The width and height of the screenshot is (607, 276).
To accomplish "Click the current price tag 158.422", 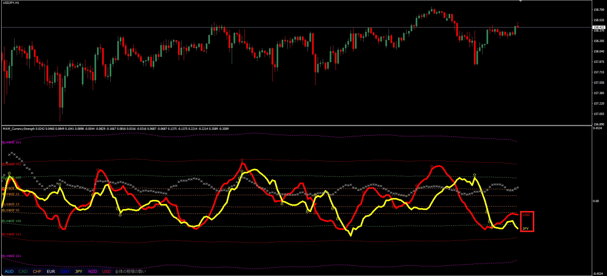I will pos(599,27).
